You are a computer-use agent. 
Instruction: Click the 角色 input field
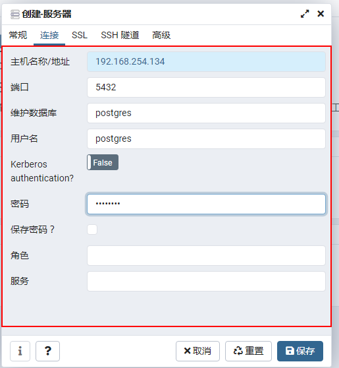tap(206, 256)
